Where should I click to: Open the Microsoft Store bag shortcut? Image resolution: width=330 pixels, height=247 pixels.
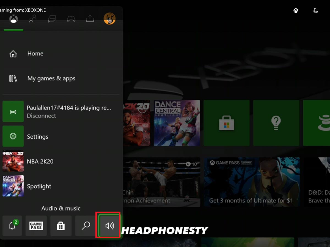tap(61, 226)
